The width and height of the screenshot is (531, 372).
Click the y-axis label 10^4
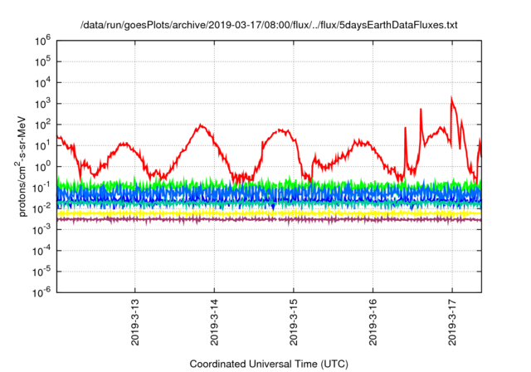(x=42, y=83)
